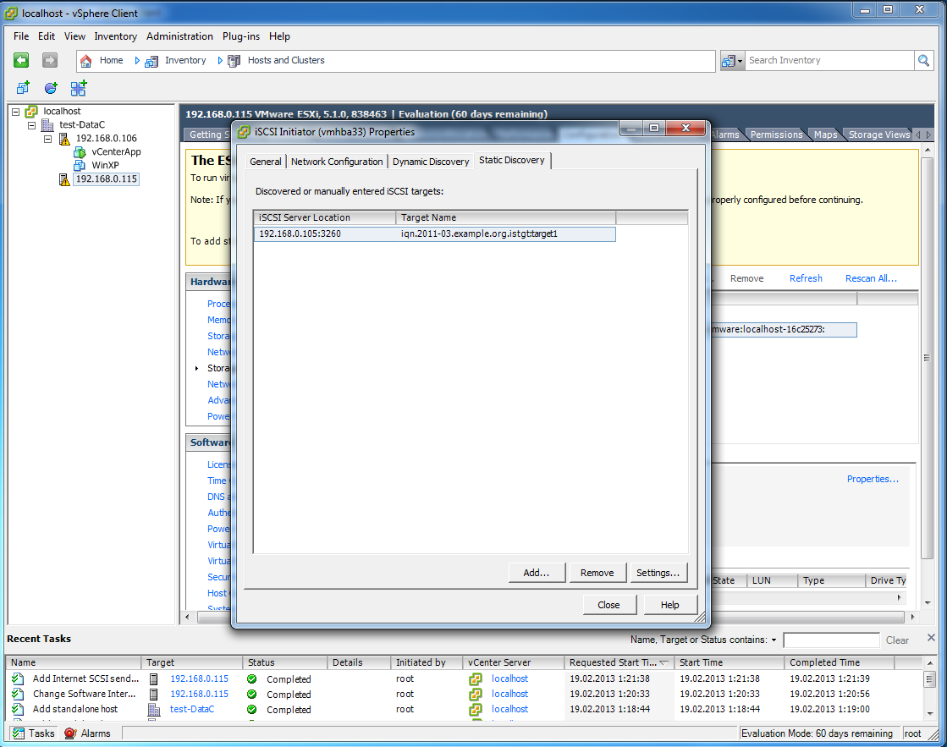Click the vCenterApp virtual machine icon
Screen dimensions: 947x747
tap(80, 152)
